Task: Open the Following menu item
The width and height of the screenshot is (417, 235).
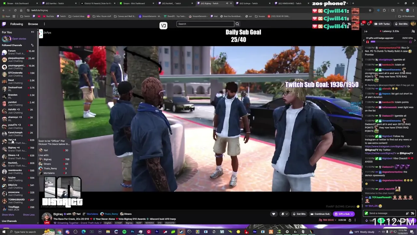Action: (x=17, y=24)
